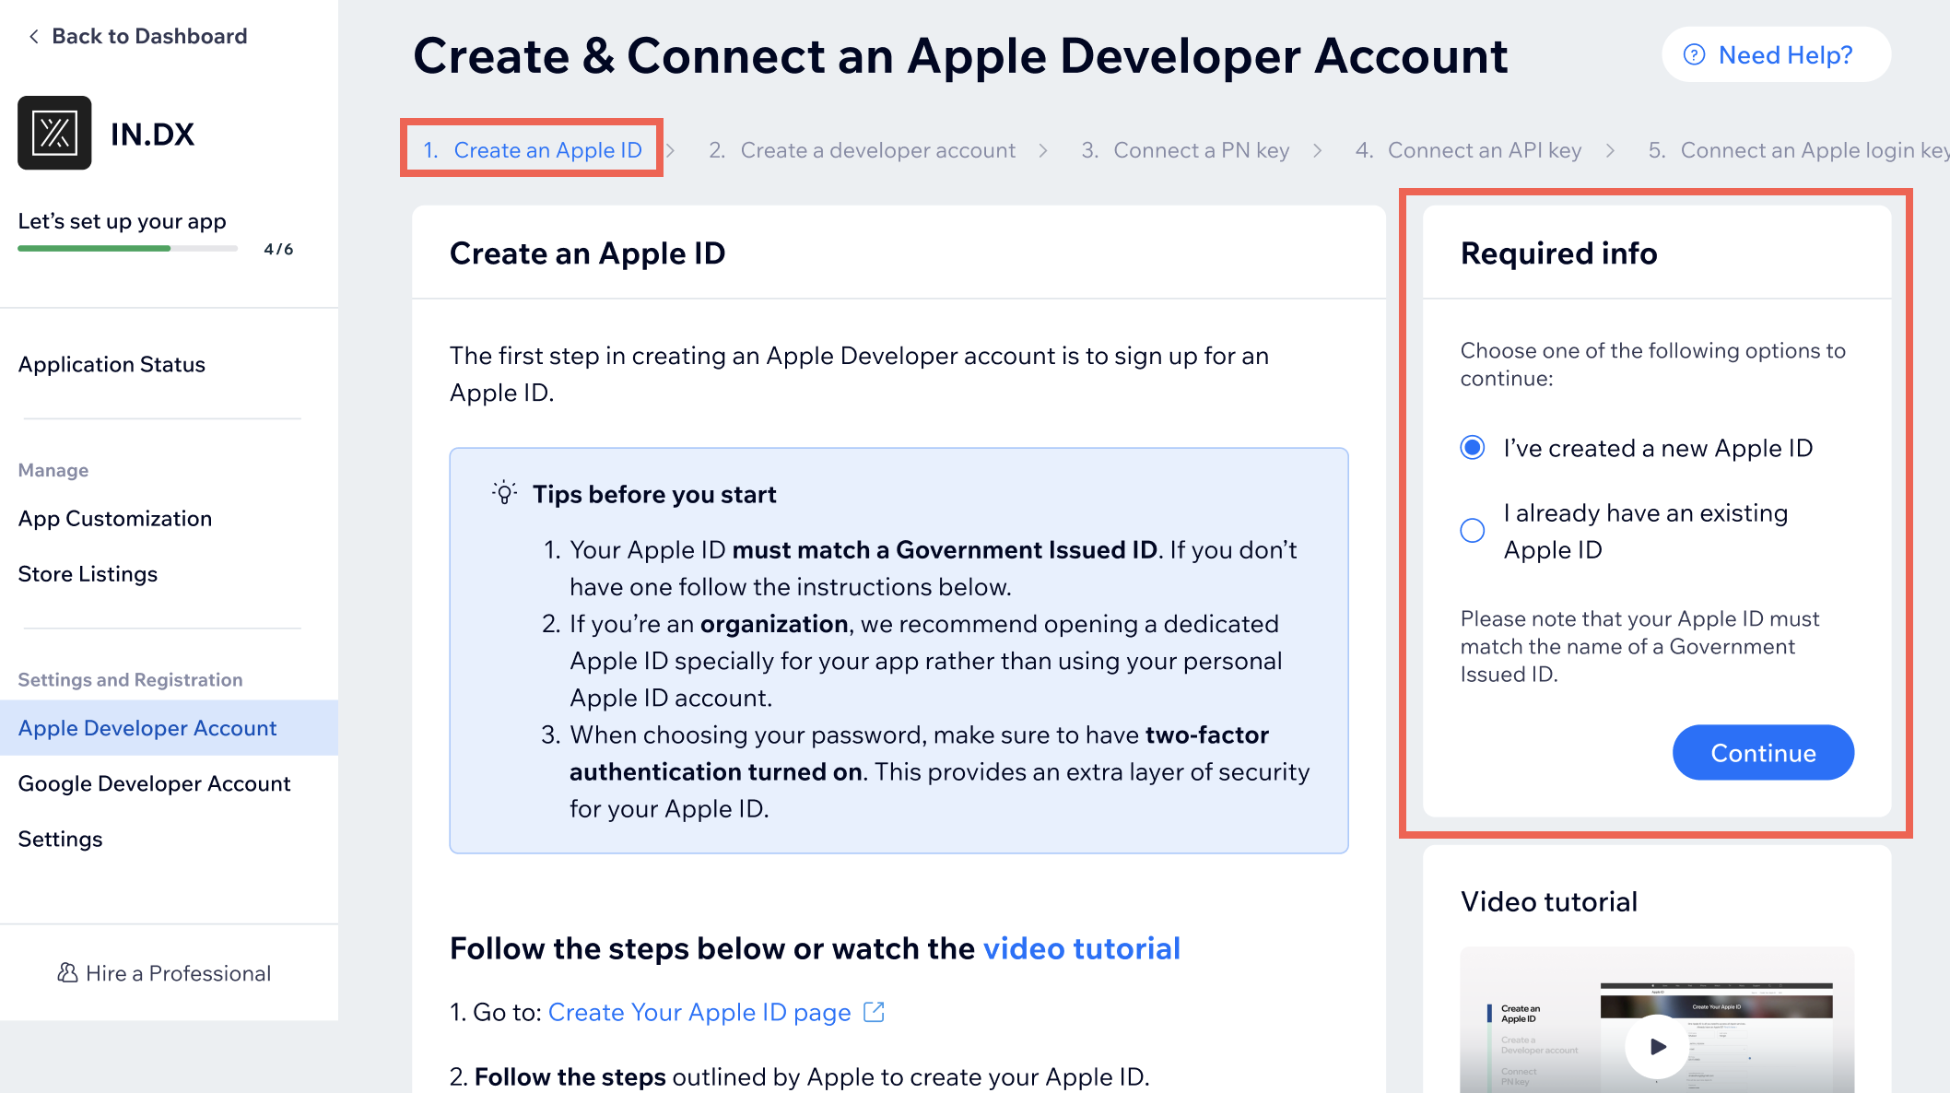
Task: Click the Create a developer account step tab
Action: coord(861,150)
